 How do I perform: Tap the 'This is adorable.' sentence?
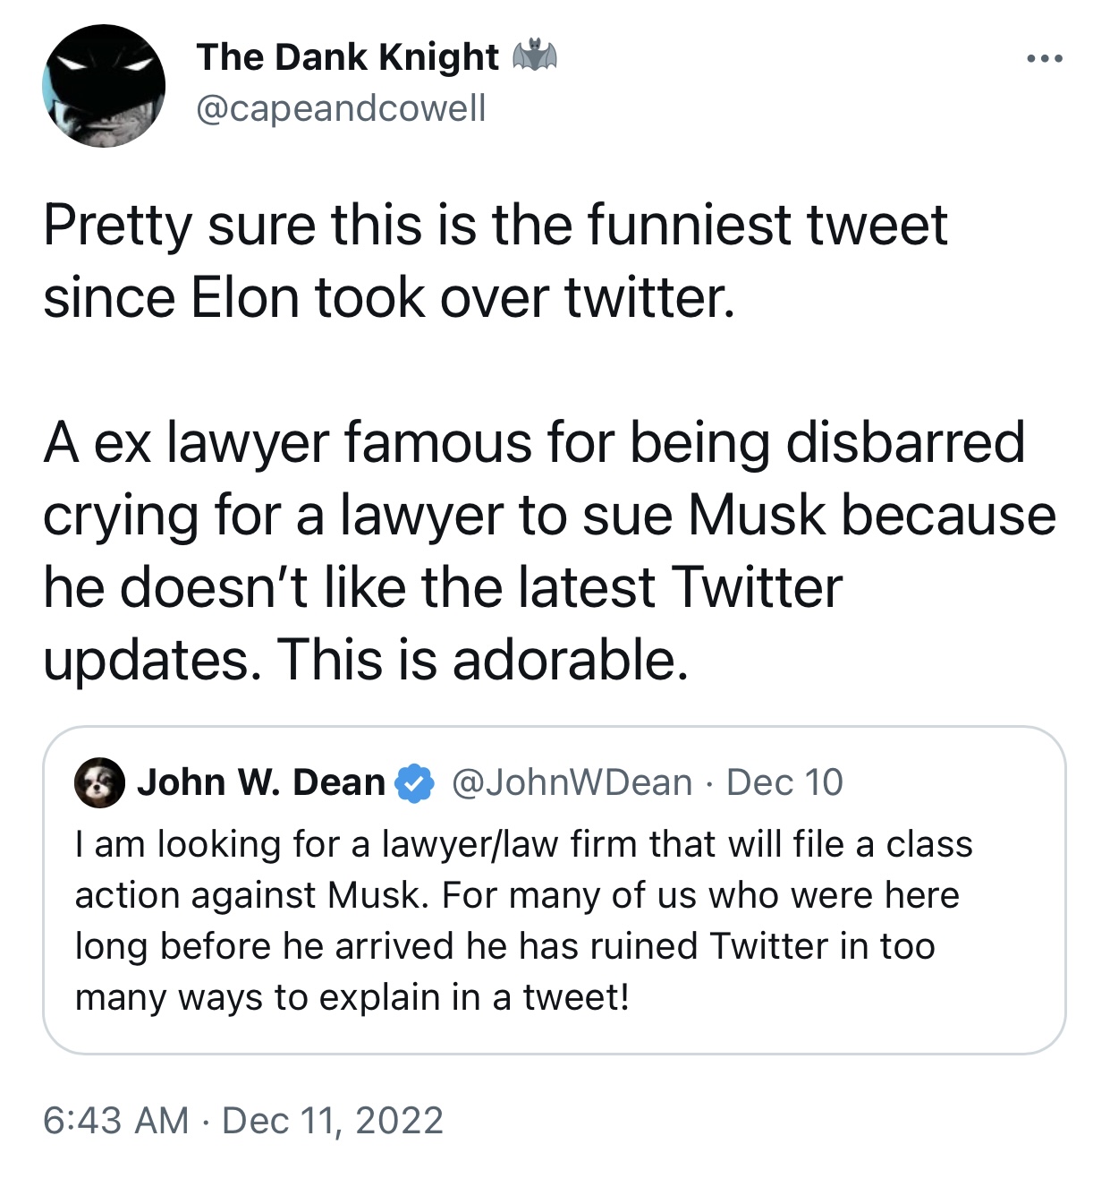pyautogui.click(x=484, y=660)
